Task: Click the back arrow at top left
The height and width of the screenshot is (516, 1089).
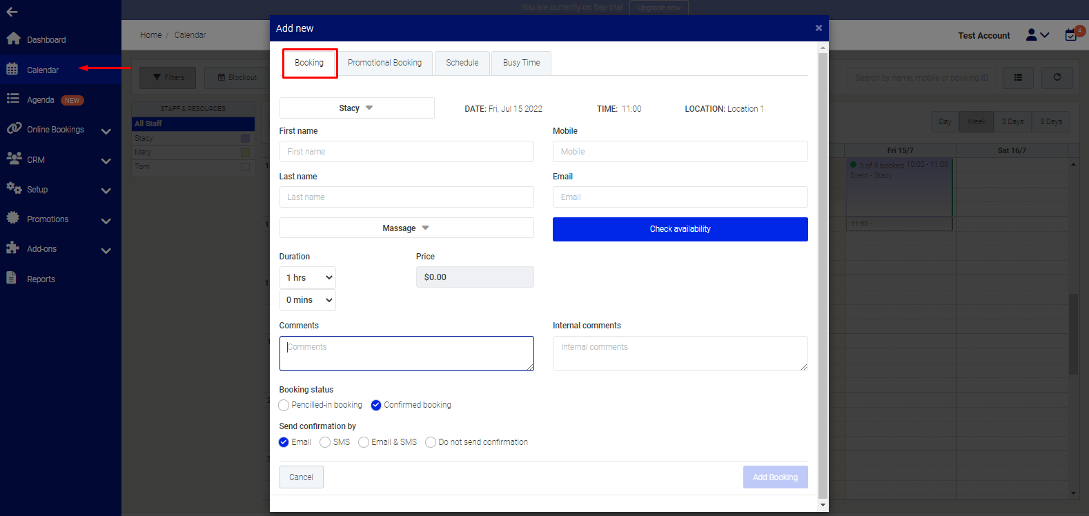Action: (x=12, y=12)
